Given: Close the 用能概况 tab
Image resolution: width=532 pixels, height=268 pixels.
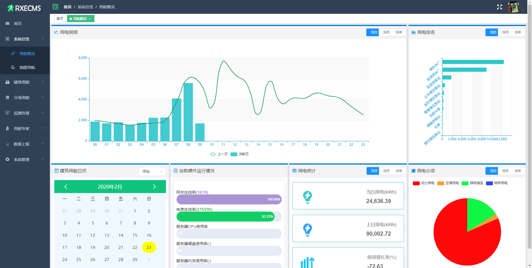Looking at the screenshot, I should [90, 19].
